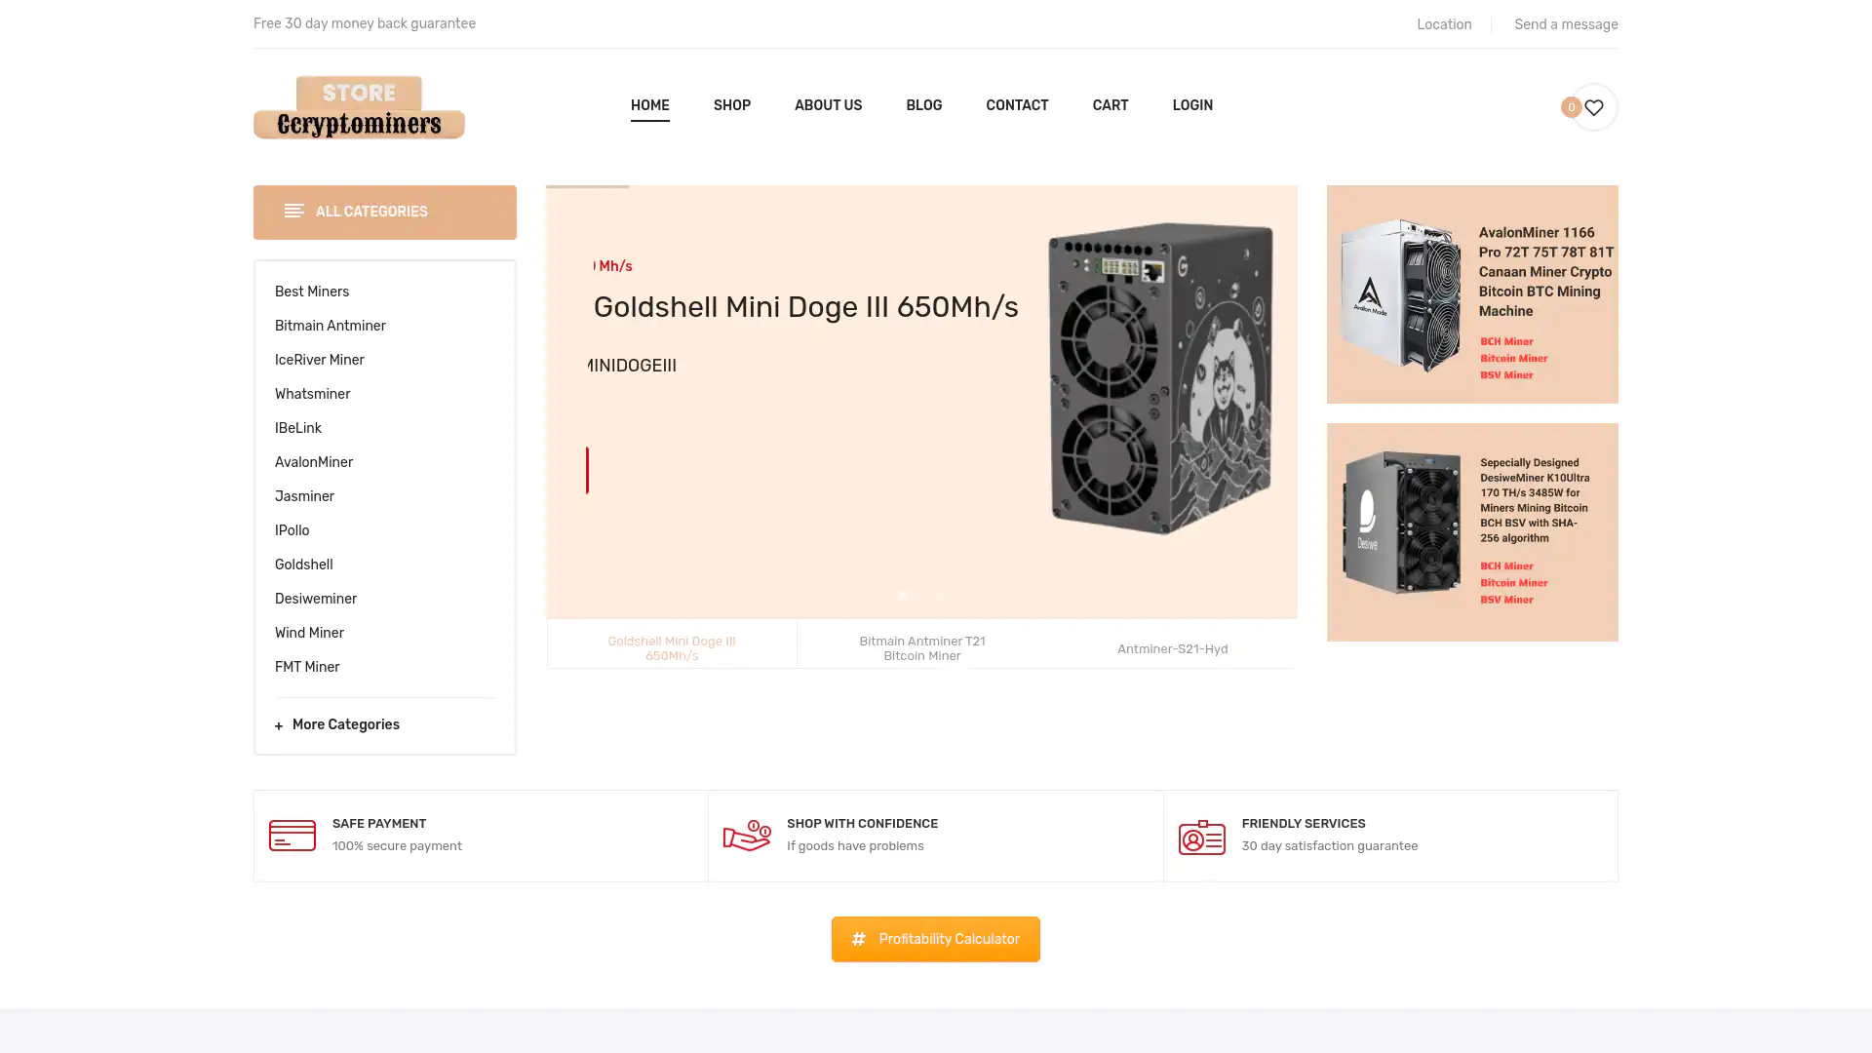
Task: Click the Ccryptominers store logo
Action: (359, 107)
